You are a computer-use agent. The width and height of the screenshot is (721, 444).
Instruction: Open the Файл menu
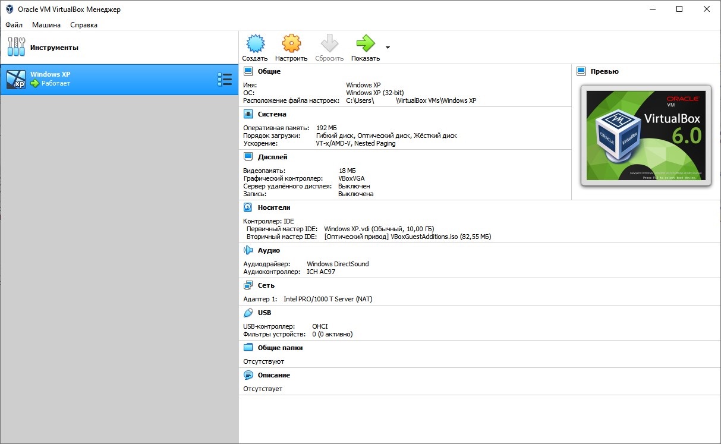pyautogui.click(x=14, y=25)
